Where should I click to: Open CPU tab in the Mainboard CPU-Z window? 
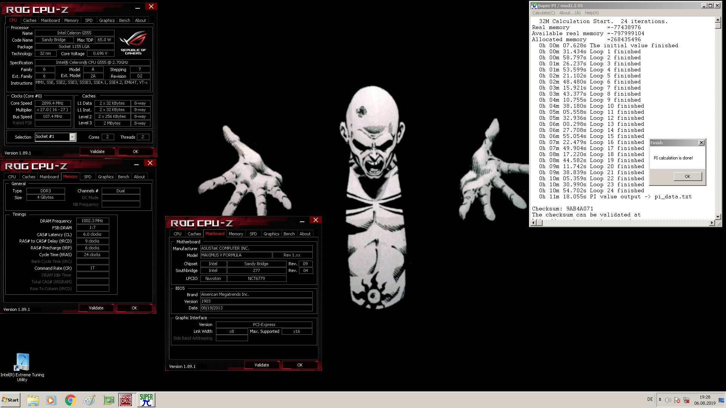[177, 234]
